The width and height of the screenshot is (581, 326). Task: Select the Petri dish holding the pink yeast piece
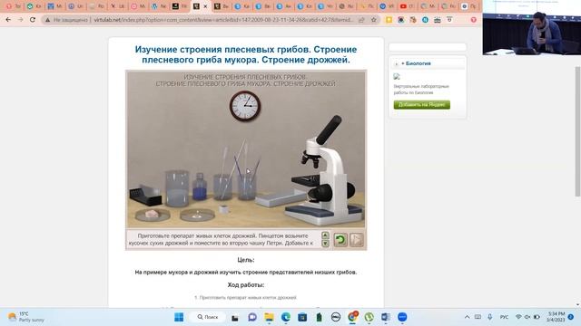point(153,215)
